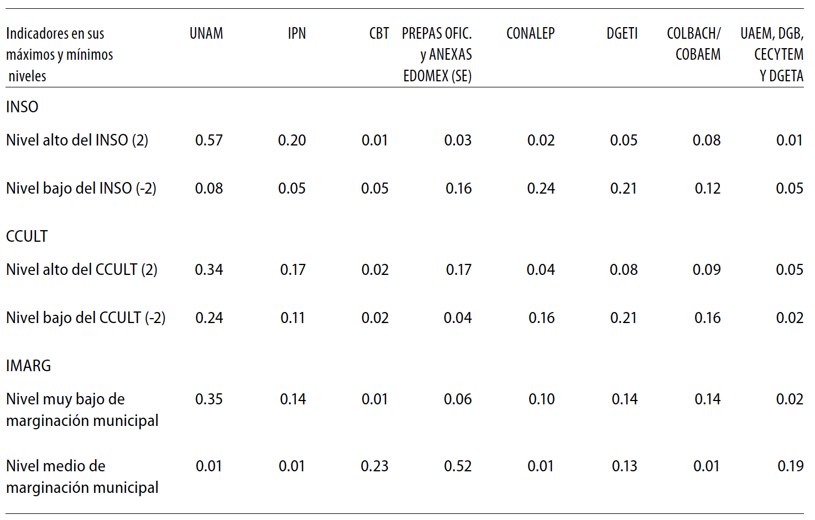This screenshot has width=815, height=520.
Task: Click the 'Nivel bajo del INSO (-2)' label
Action: [81, 189]
